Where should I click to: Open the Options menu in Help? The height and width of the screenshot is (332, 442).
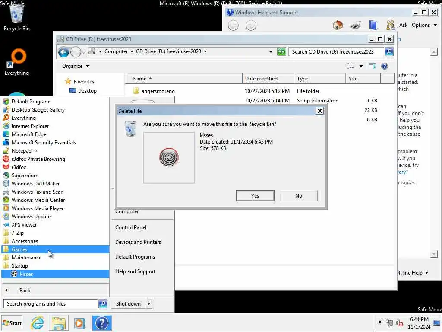pyautogui.click(x=424, y=25)
